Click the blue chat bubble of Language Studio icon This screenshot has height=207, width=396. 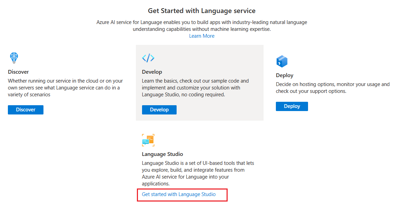[x=145, y=142]
